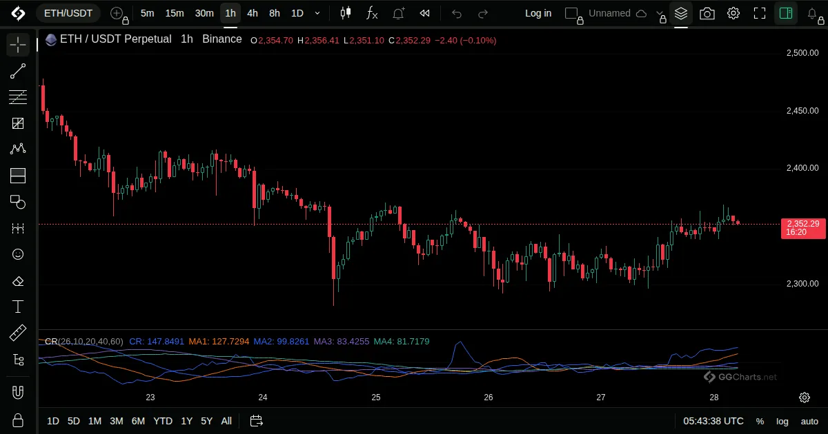Create an alert with bell-plus icon

[x=399, y=13]
